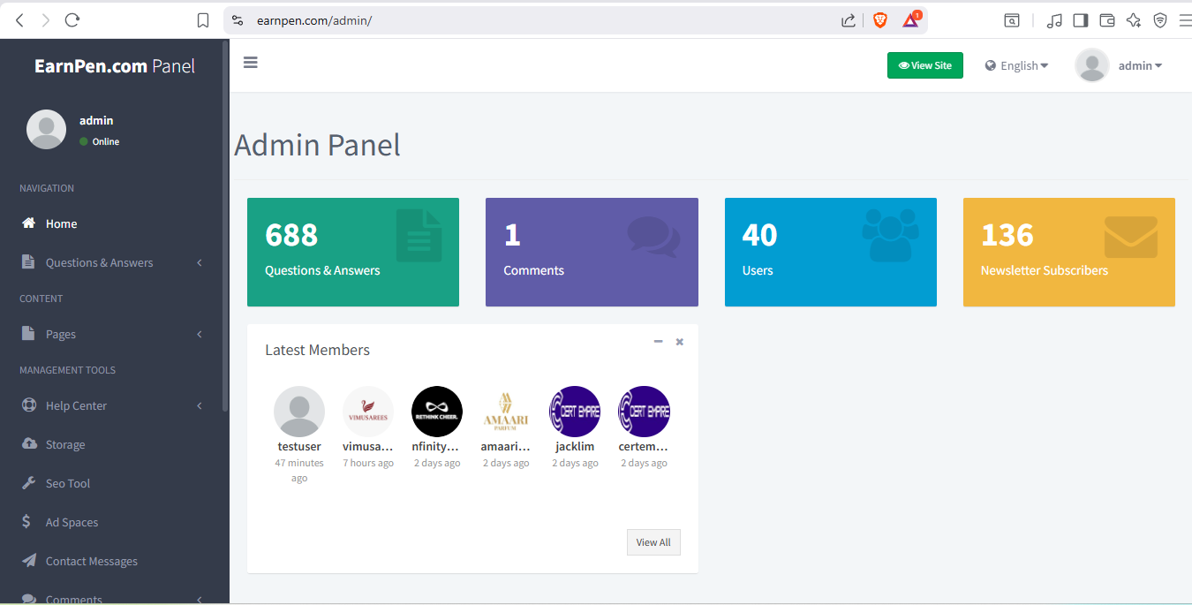Select the Home icon in the sidebar
Viewport: 1192px width, 605px height.
[26, 223]
